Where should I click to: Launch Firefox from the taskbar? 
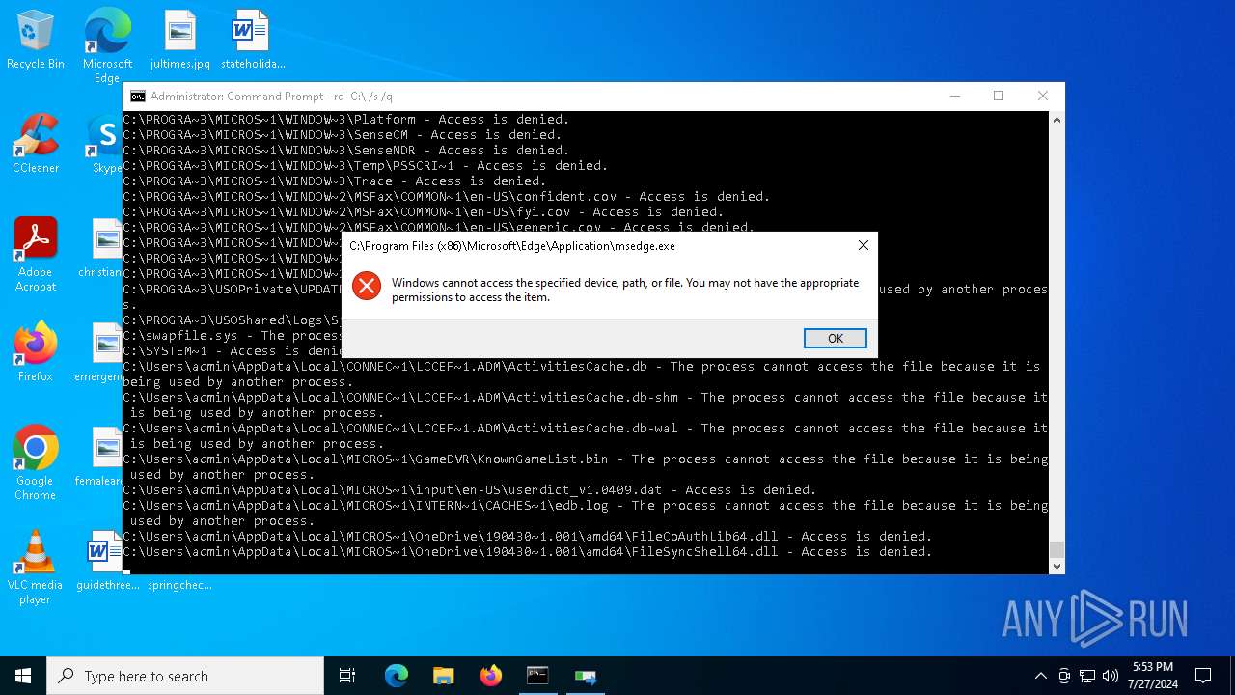pyautogui.click(x=490, y=676)
